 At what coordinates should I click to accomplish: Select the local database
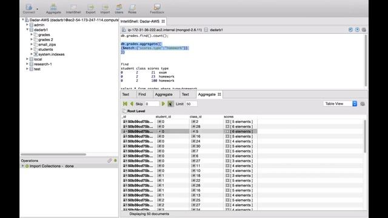pyautogui.click(x=38, y=59)
